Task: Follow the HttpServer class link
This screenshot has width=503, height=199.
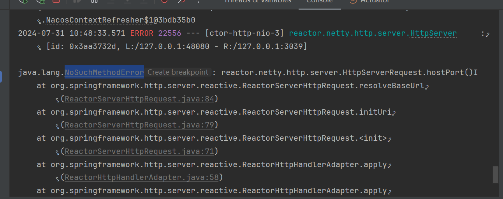Action: click(433, 33)
